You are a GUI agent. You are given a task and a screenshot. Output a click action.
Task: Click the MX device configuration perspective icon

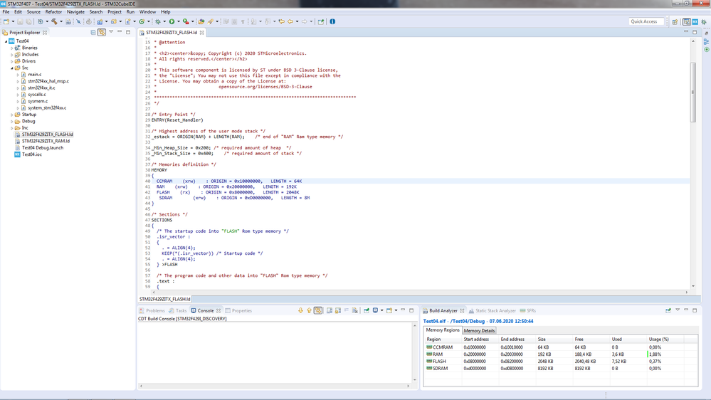pyautogui.click(x=695, y=22)
